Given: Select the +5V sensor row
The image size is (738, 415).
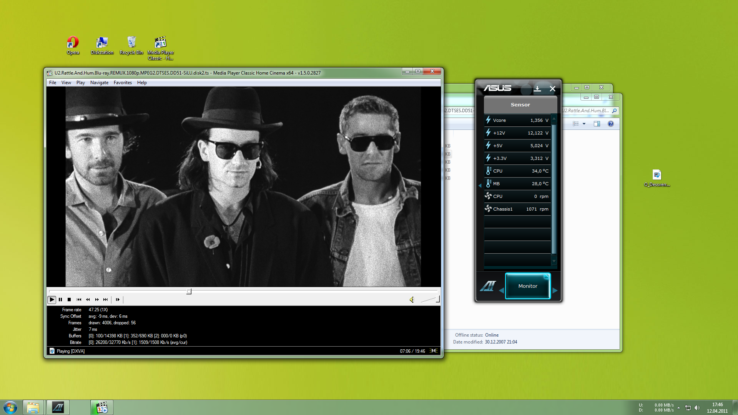Looking at the screenshot, I should click(x=517, y=146).
